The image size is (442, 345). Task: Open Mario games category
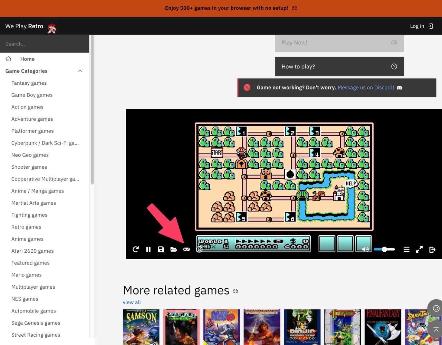point(26,275)
